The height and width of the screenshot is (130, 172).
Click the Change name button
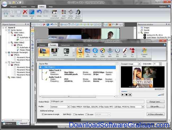(156, 102)
